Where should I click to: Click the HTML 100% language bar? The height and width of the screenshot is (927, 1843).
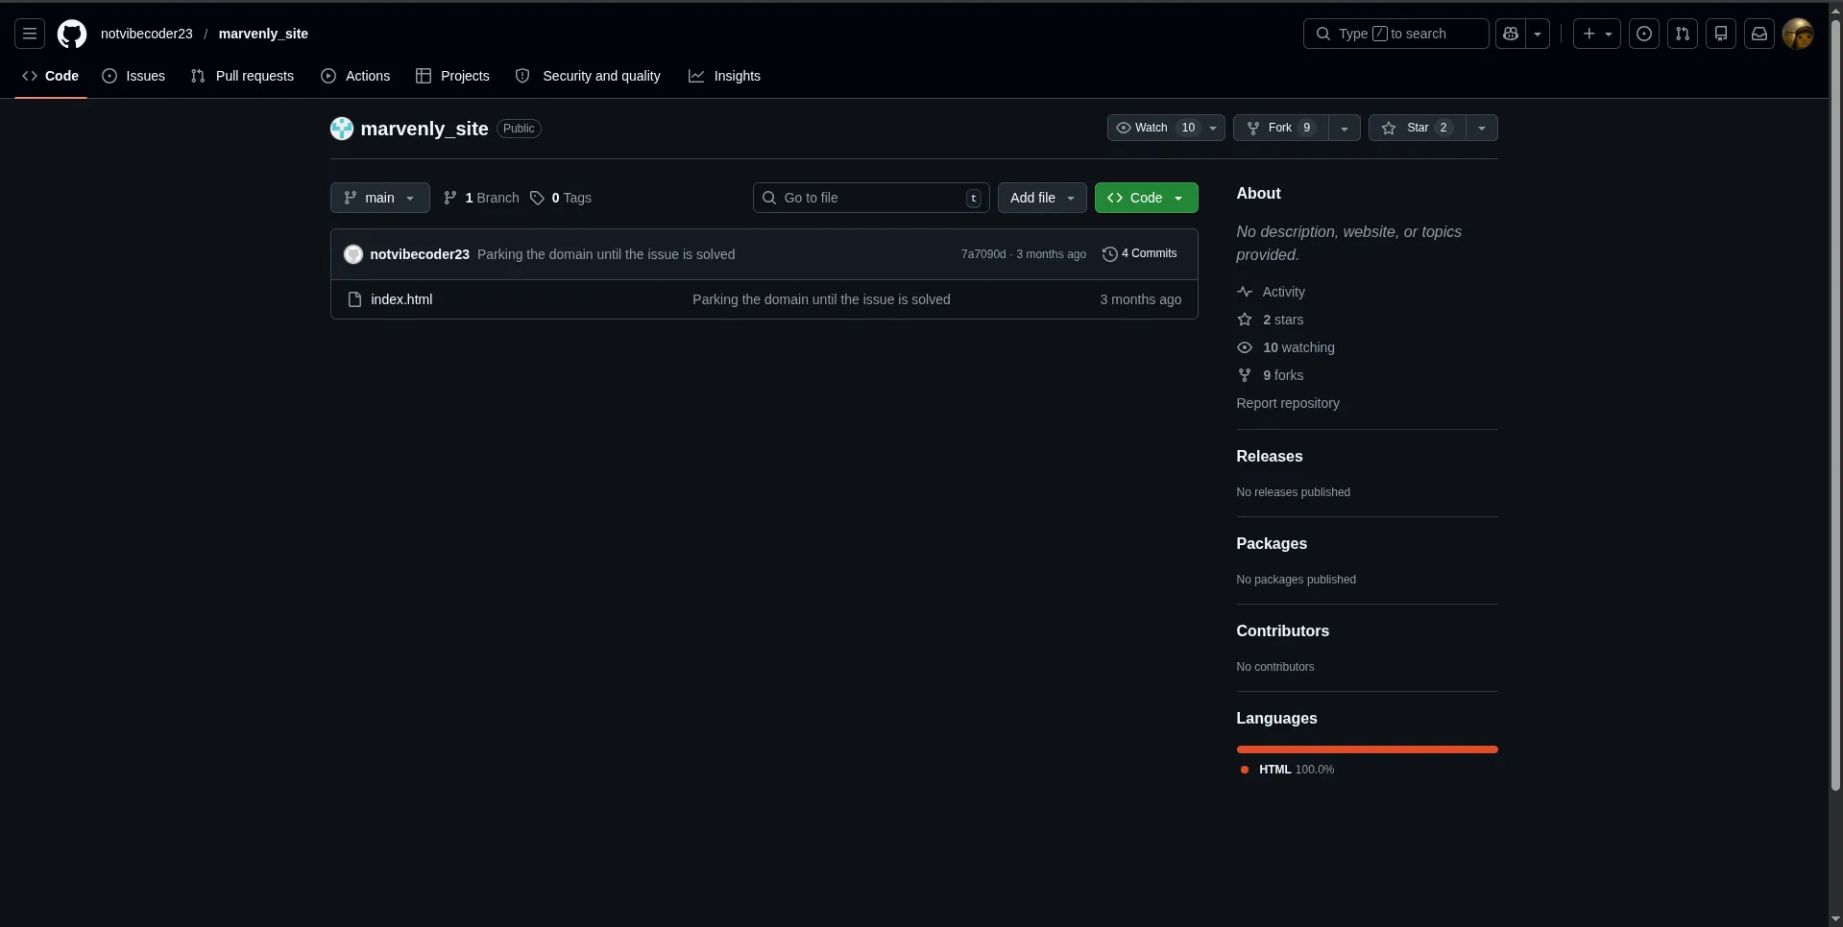pos(1366,749)
